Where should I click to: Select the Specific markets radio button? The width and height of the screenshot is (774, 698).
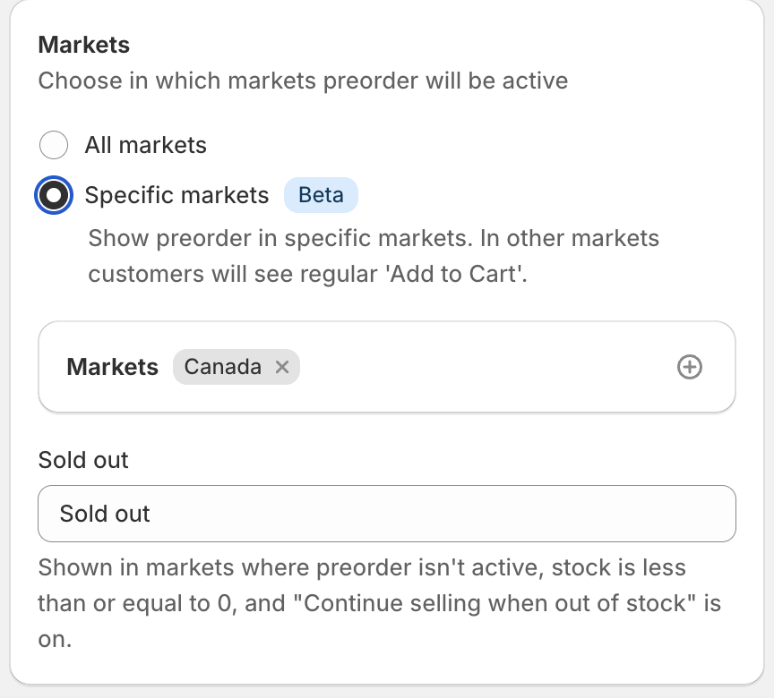point(54,195)
